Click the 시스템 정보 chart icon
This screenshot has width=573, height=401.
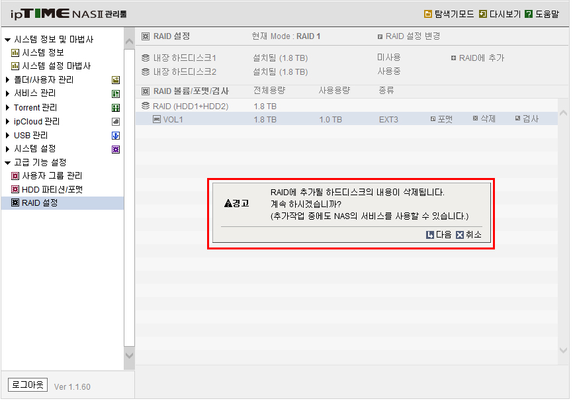(x=15, y=53)
